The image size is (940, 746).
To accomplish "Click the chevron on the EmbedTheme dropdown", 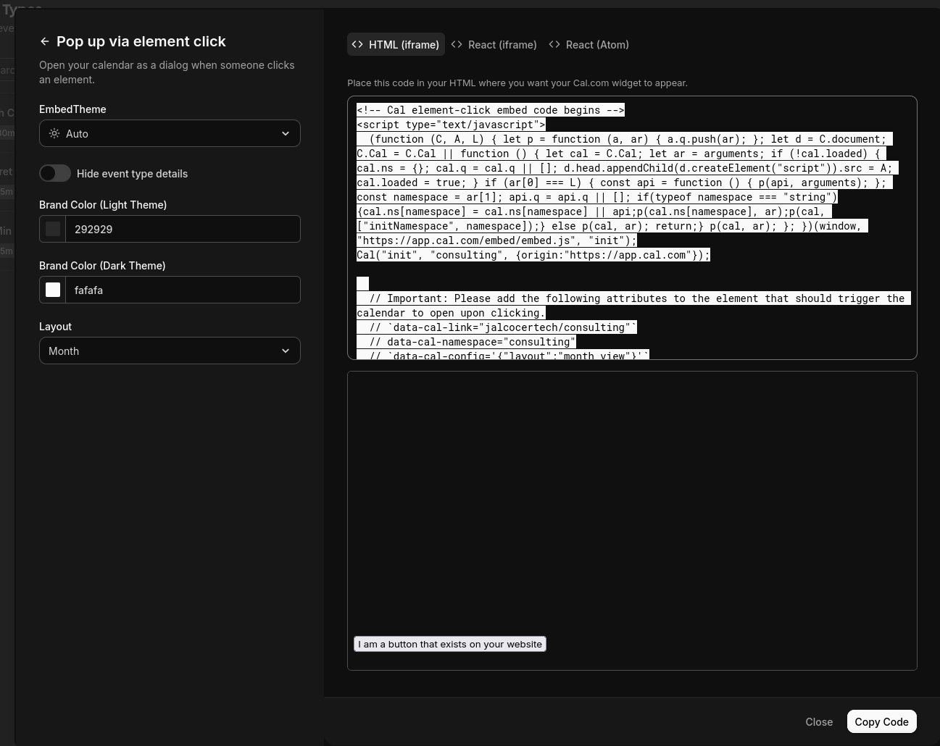I will [x=286, y=133].
